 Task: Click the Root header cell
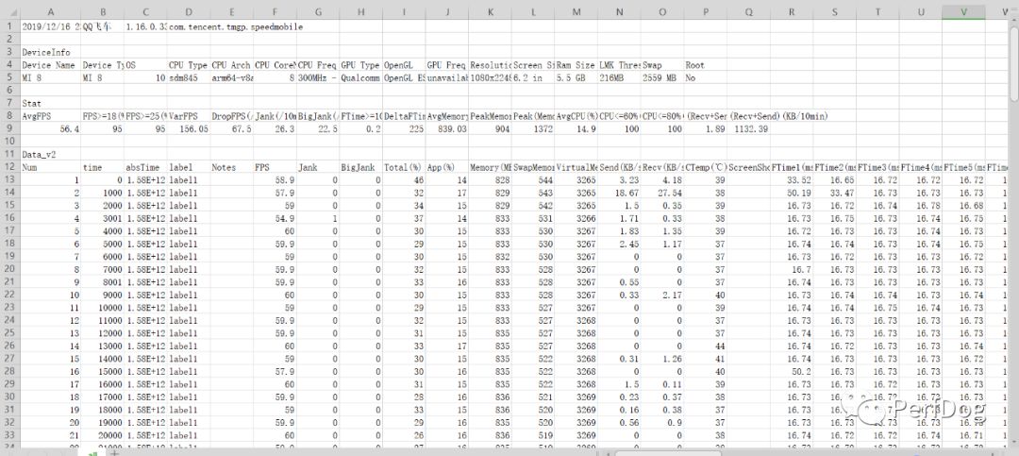[x=705, y=65]
